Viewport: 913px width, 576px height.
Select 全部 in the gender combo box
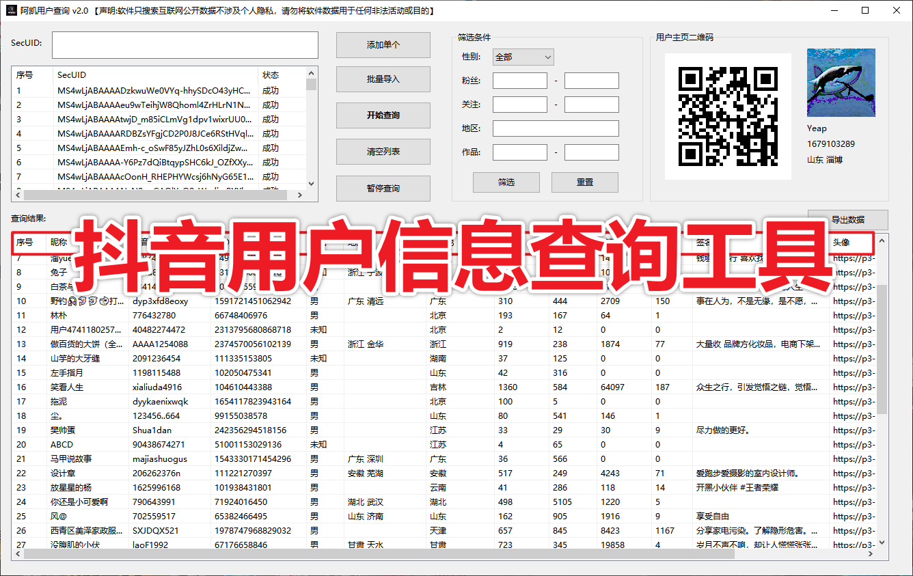(516, 57)
